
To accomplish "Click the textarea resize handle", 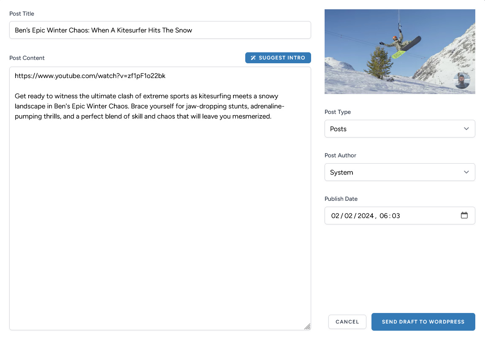I will [308, 327].
